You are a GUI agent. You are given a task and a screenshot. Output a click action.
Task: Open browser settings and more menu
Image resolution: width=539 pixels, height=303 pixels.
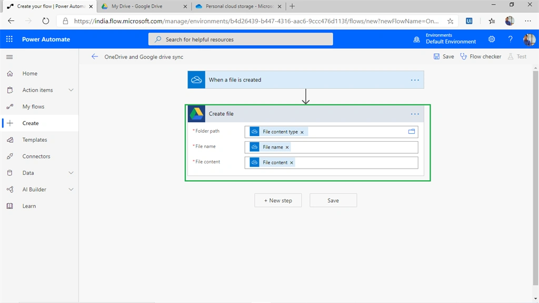point(527,21)
